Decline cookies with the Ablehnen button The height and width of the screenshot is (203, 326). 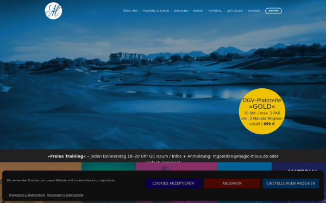click(x=232, y=184)
